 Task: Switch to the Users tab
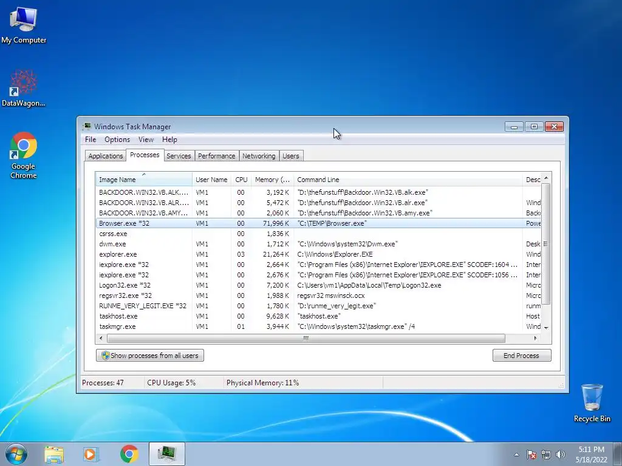tap(291, 156)
